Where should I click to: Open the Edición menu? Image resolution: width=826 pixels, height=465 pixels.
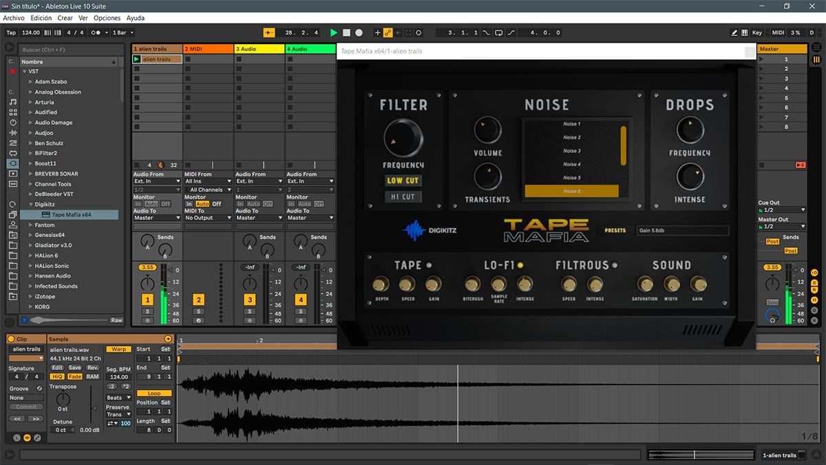[41, 18]
